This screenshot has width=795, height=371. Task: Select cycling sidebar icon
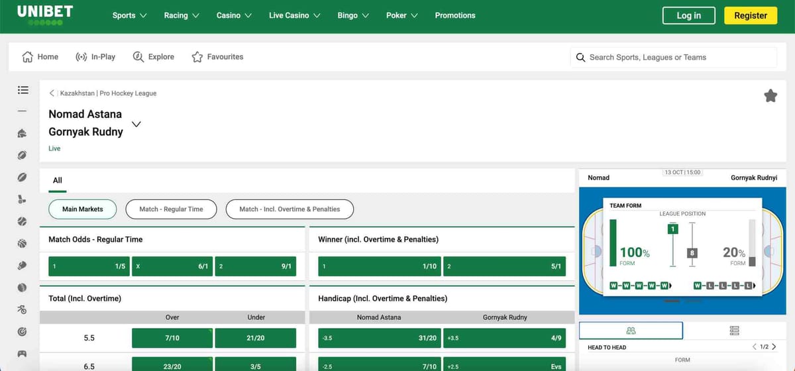pos(23,309)
